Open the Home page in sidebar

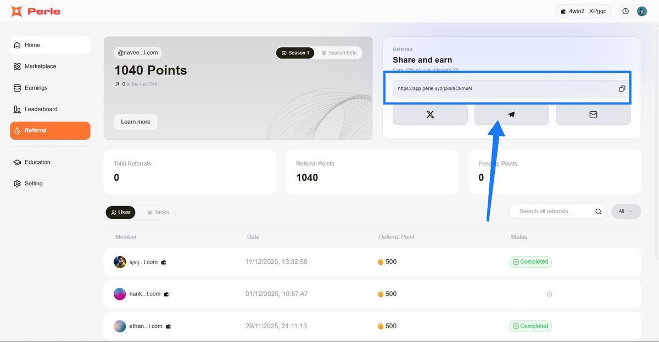[50, 45]
